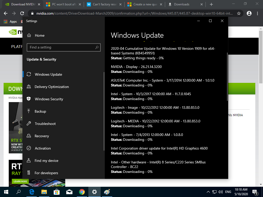Image resolution: width=263 pixels, height=197 pixels.
Task: Select KB4549951 cumulative update text
Action: (163, 51)
